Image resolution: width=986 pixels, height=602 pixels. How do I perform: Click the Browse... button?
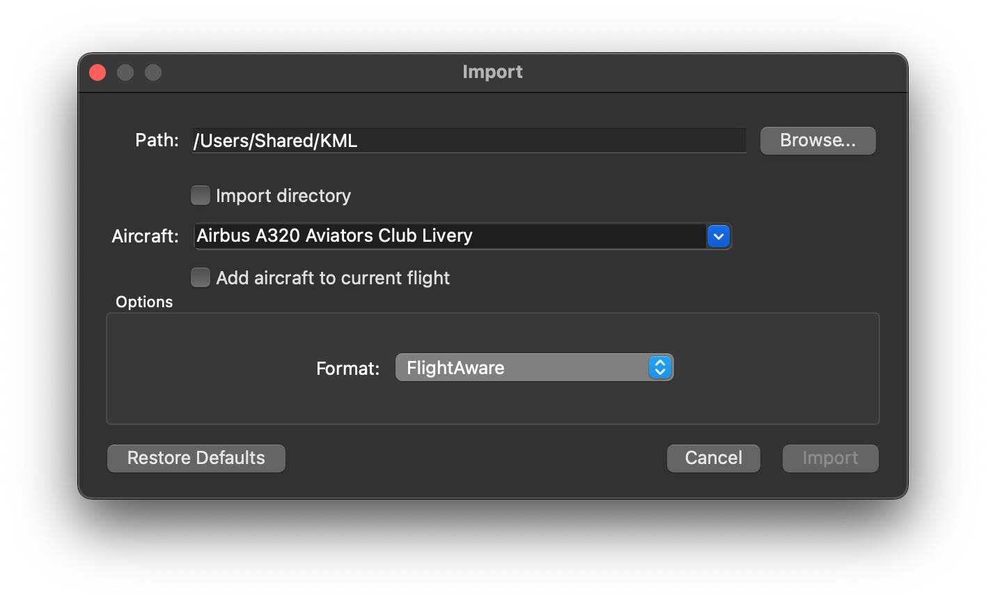tap(817, 140)
